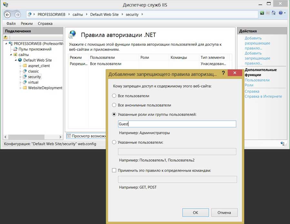Select 'Пулы приложений' in the tree

click(35, 49)
